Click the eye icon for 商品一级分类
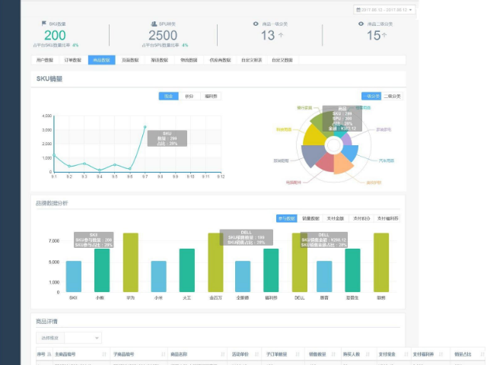The width and height of the screenshot is (487, 365). point(256,24)
